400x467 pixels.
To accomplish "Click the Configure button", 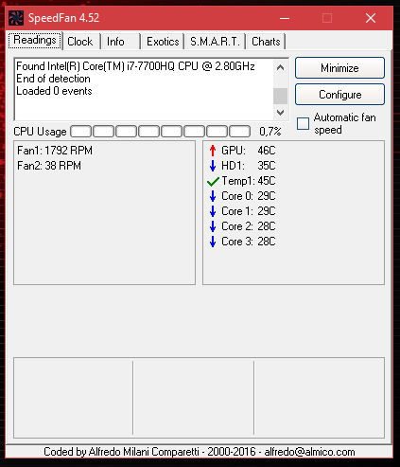I will click(339, 95).
